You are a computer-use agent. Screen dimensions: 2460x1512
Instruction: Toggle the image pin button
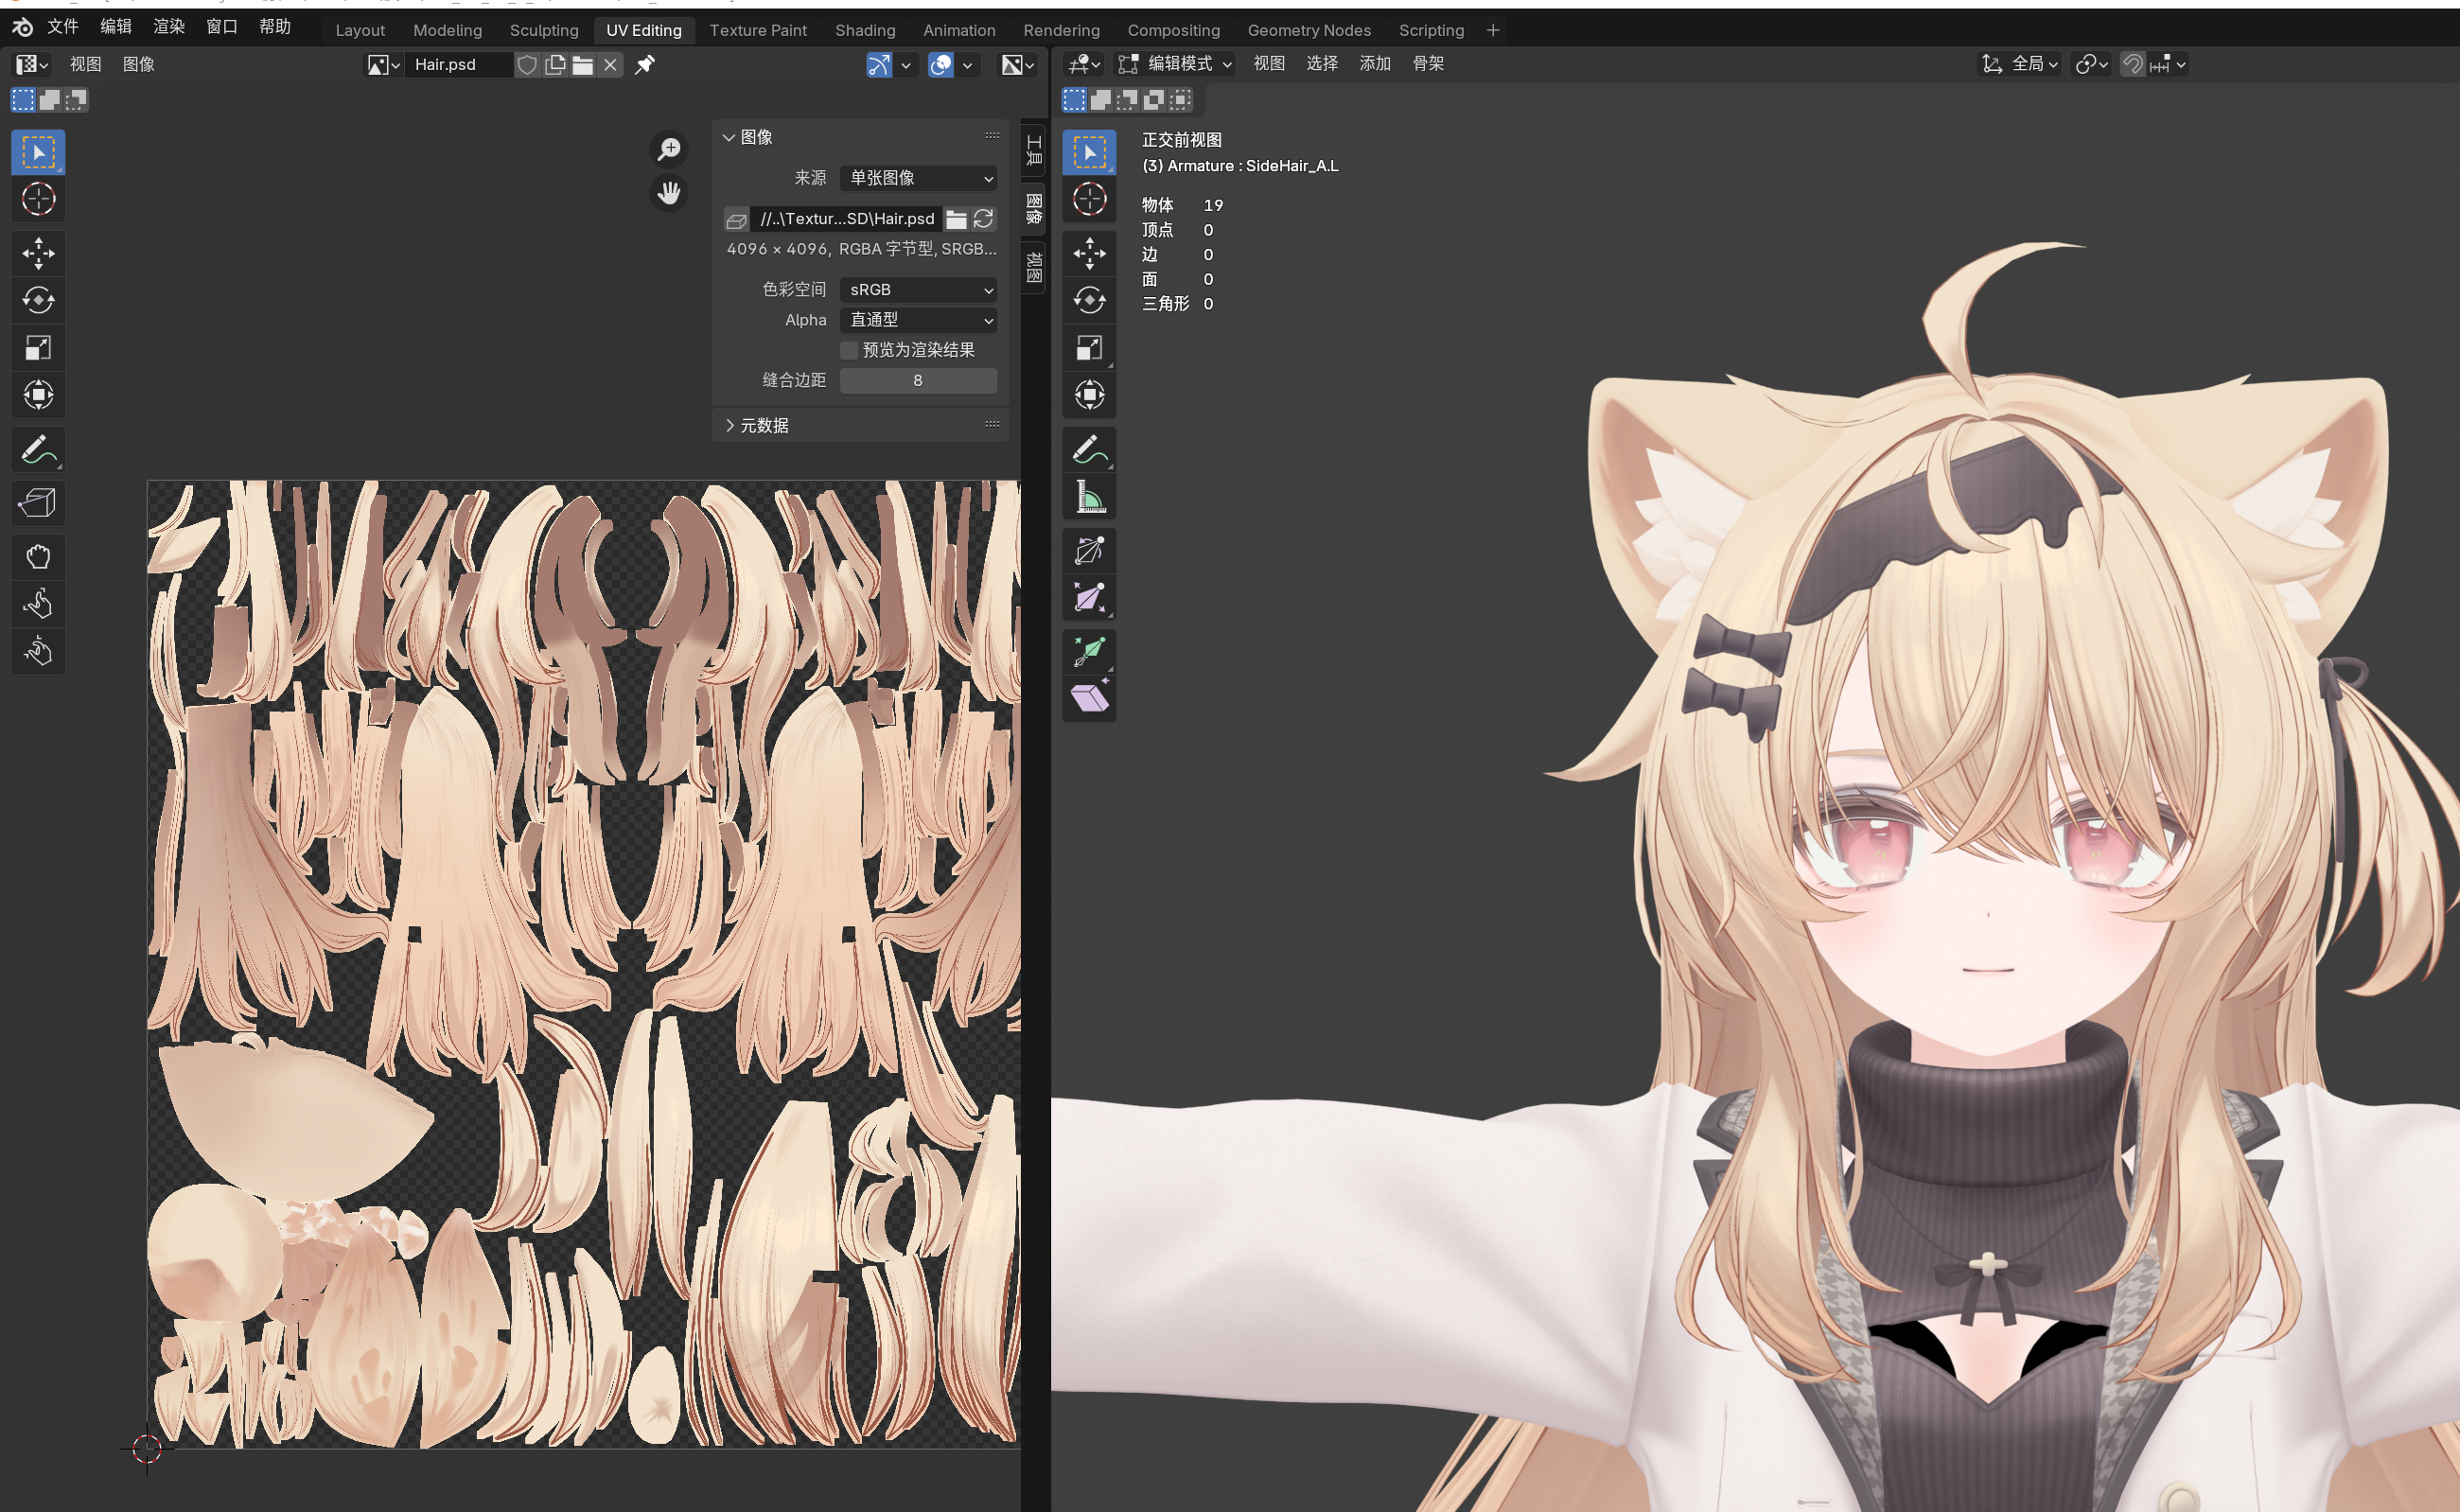click(x=645, y=65)
